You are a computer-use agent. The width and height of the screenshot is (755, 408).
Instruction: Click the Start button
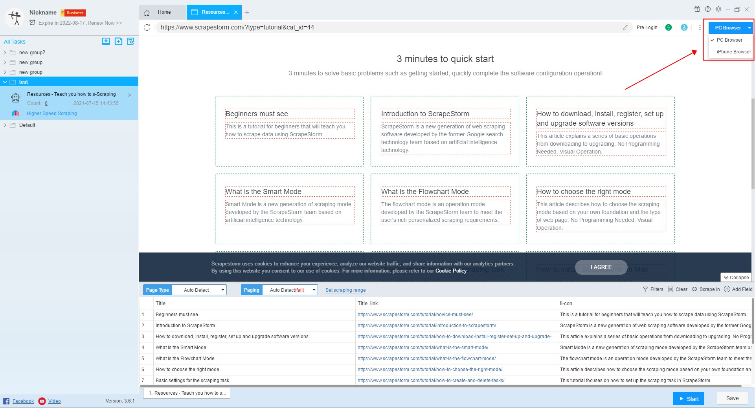(688, 399)
